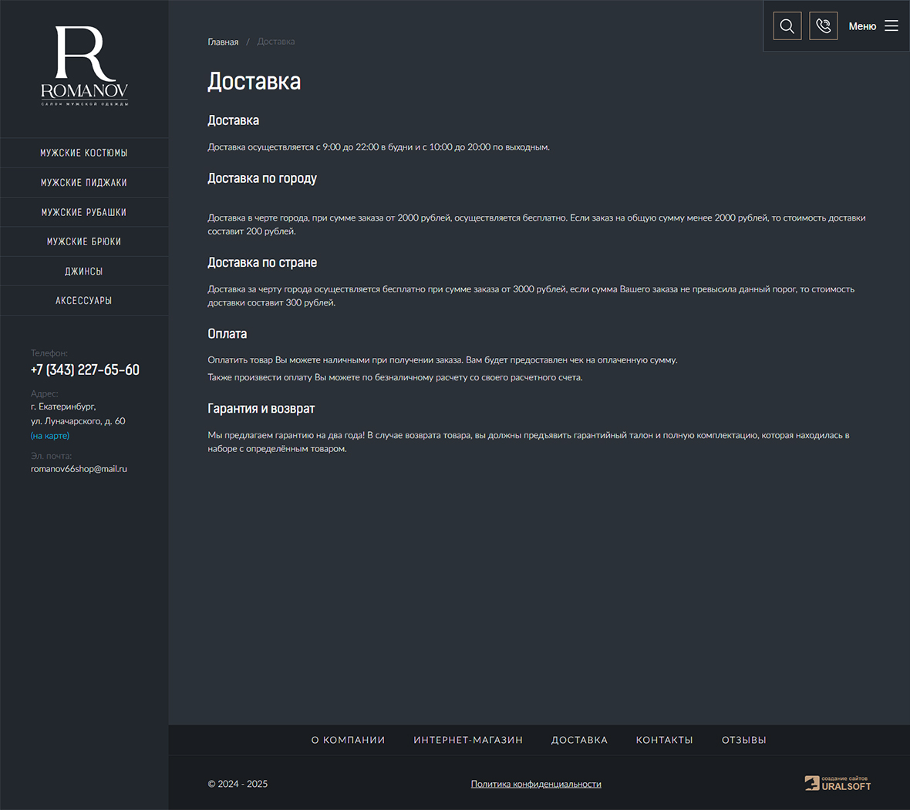910x810 pixels.
Task: Go to Интернет-магазин footer link
Action: coord(468,740)
